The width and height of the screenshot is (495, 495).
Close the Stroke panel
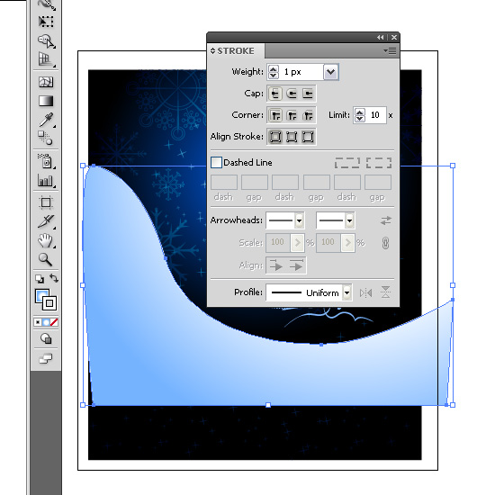click(394, 37)
